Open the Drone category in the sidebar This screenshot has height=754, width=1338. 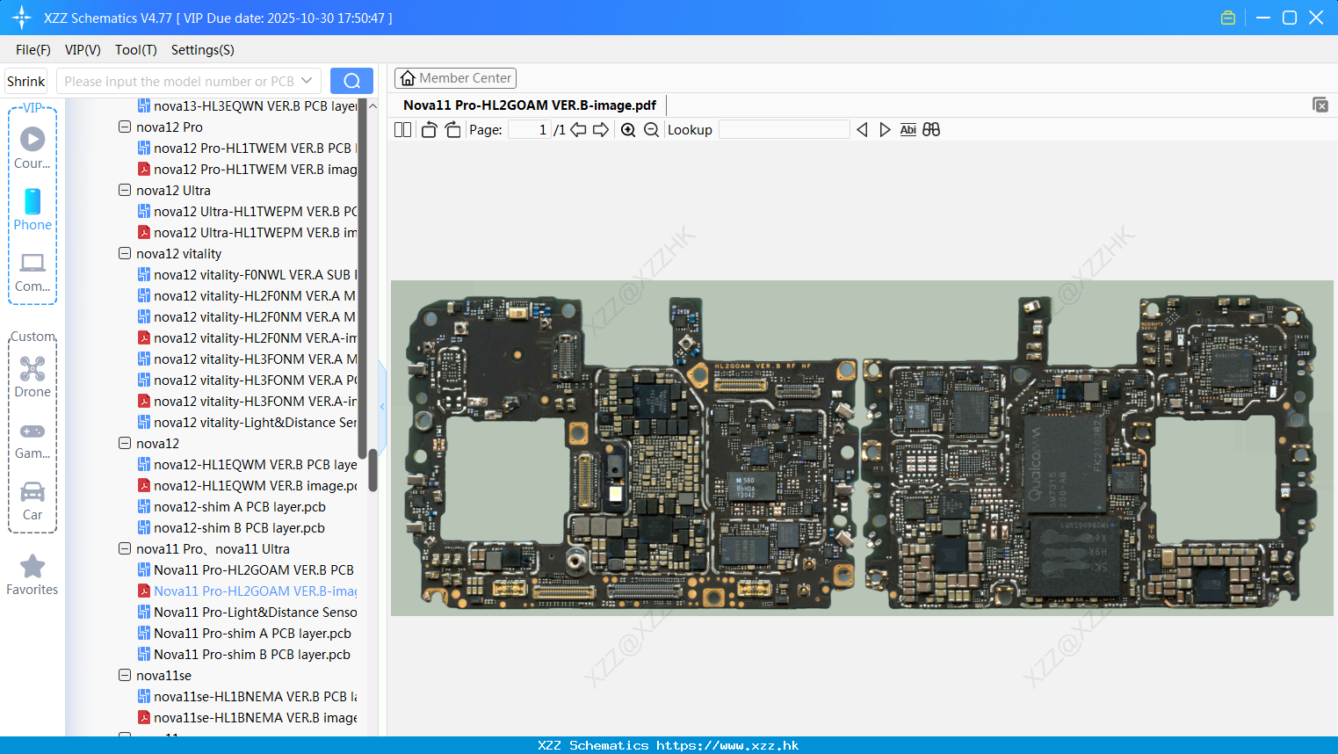pos(33,377)
